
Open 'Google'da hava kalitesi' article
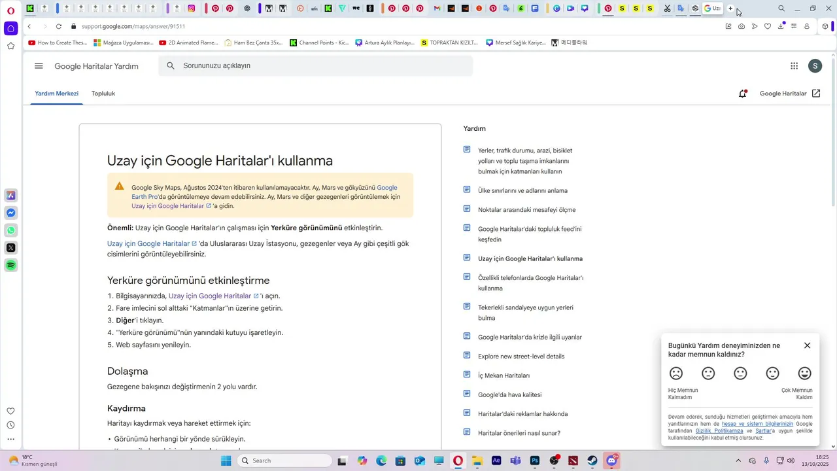click(x=509, y=394)
